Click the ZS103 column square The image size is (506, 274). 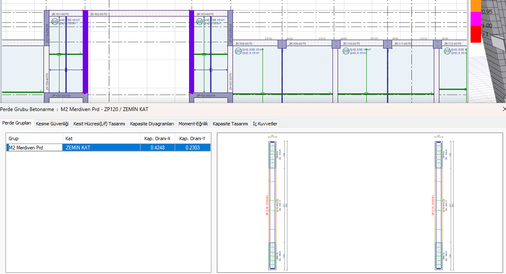pyautogui.click(x=282, y=44)
